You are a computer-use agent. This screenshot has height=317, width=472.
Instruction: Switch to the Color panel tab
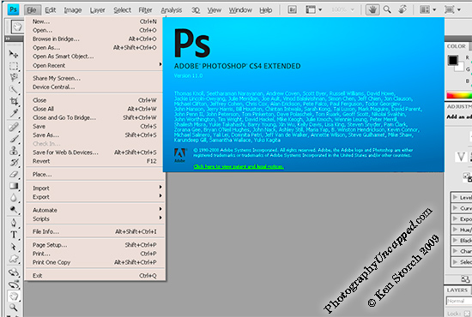click(456, 46)
